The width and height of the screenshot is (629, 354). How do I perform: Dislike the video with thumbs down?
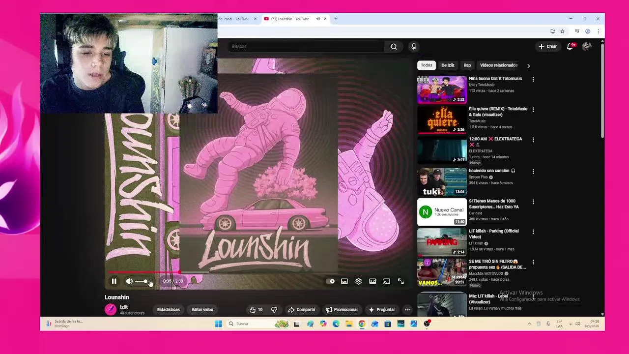point(274,310)
